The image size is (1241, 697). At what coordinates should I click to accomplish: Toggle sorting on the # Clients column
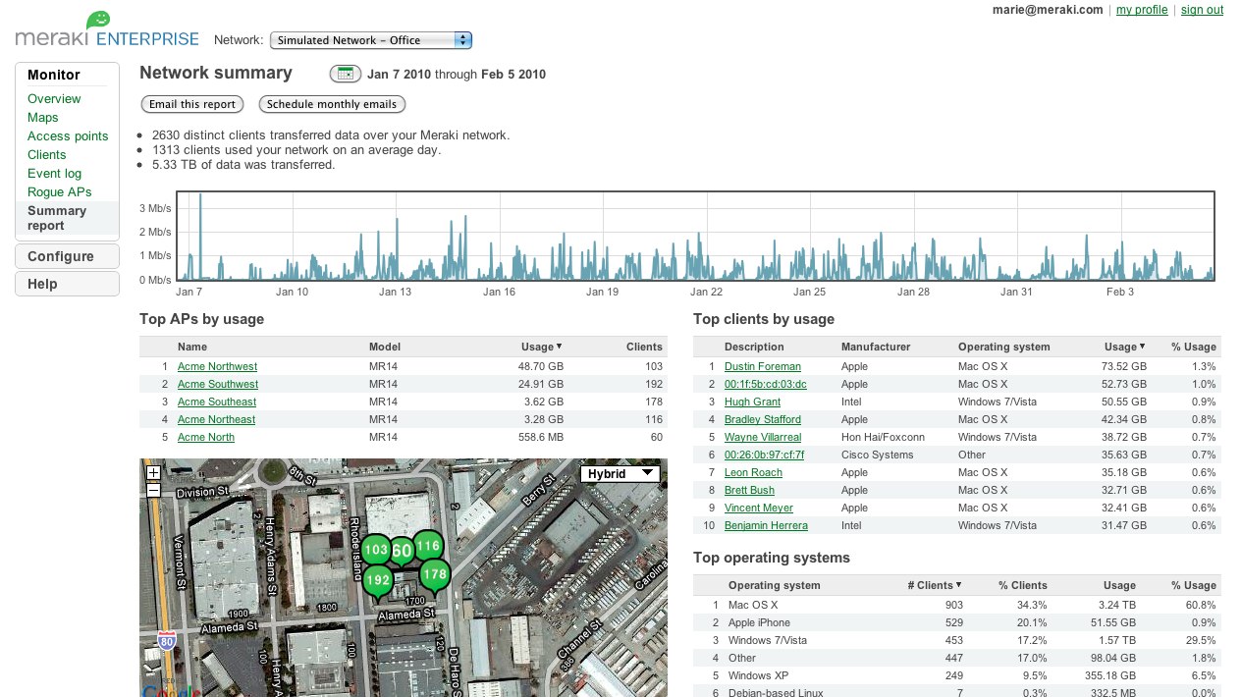(931, 585)
